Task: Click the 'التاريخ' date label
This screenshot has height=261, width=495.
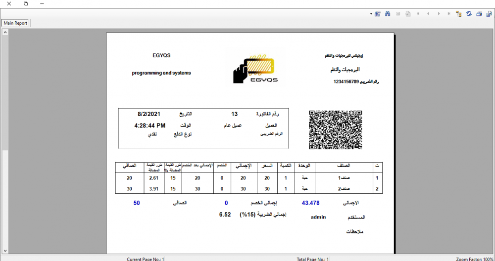Action: tap(186, 114)
